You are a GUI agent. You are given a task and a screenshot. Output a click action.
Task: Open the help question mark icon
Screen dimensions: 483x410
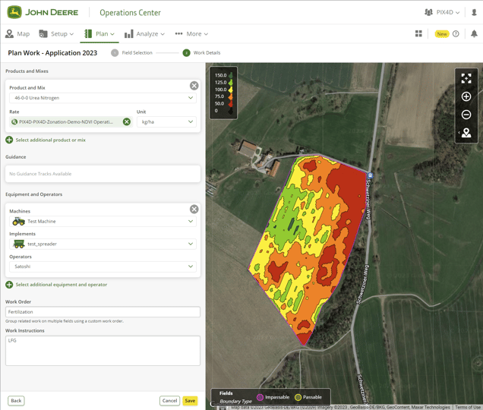(456, 34)
